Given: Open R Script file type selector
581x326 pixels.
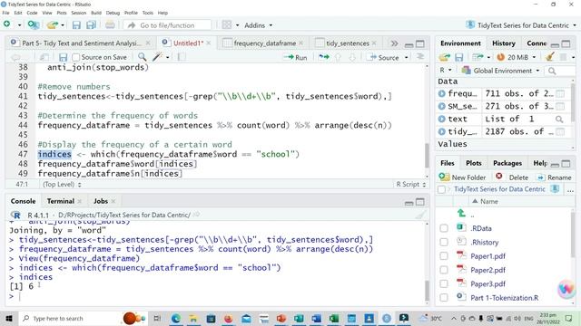Looking at the screenshot, I should (411, 184).
